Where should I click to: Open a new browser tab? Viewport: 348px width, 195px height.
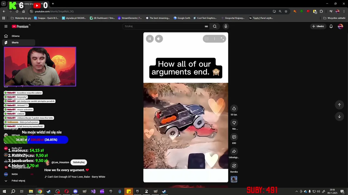(53, 4)
